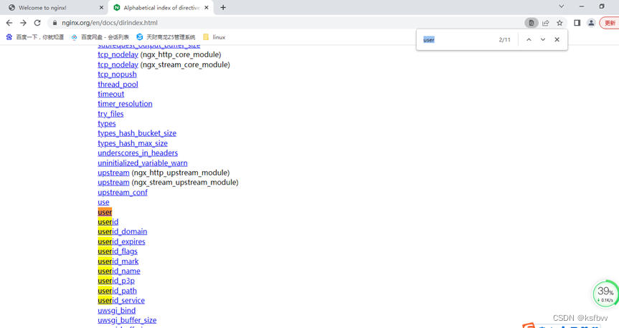
Task: Open the highlighted user directive link
Action: point(105,212)
